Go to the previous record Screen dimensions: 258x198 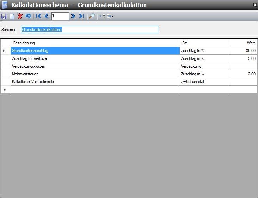pos(46,16)
